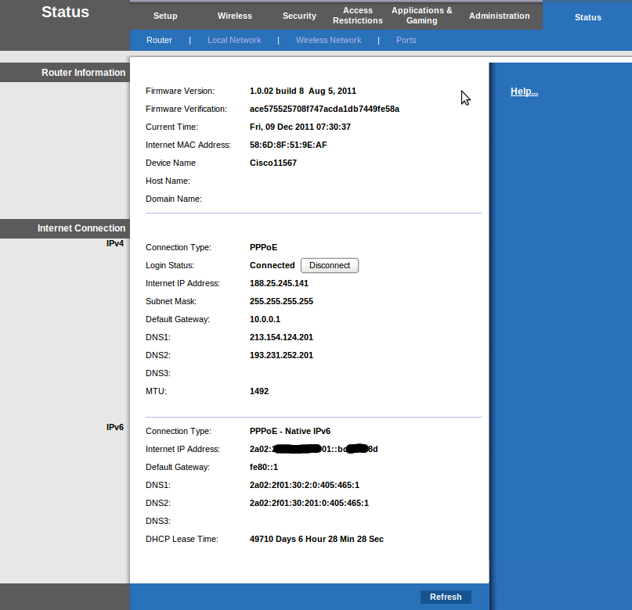
Task: Open the Access Restrictions tab
Action: point(358,16)
